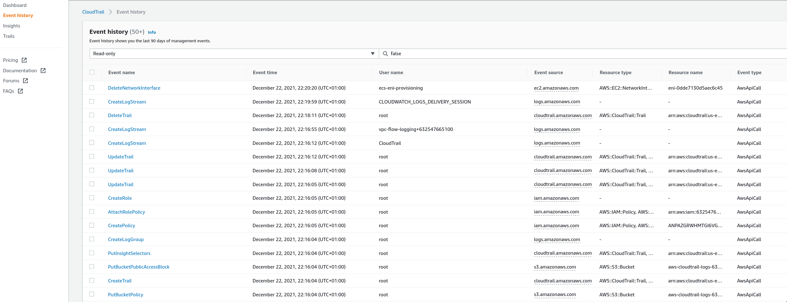Click the breadcrumb chevron after CloudTrail
This screenshot has height=302, width=787.
click(110, 12)
